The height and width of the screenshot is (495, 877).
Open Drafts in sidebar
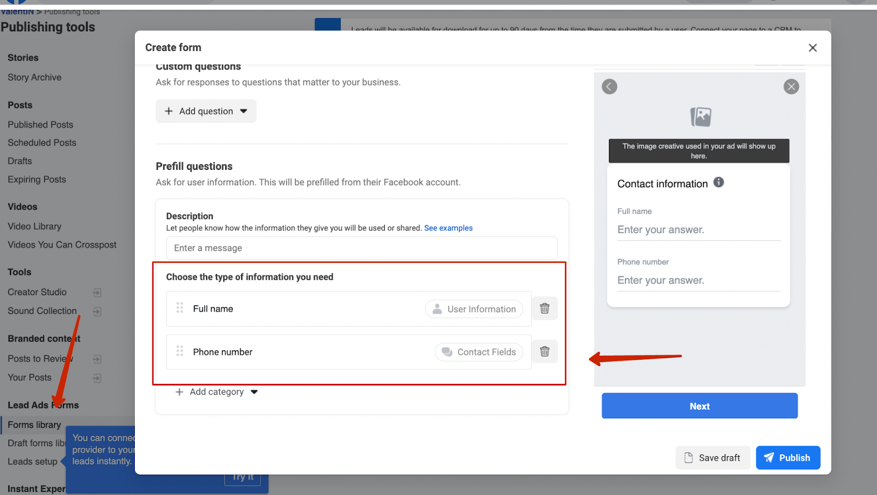point(20,161)
